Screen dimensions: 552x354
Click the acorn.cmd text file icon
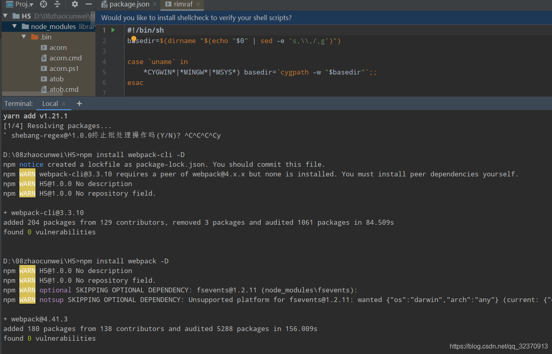click(x=44, y=58)
